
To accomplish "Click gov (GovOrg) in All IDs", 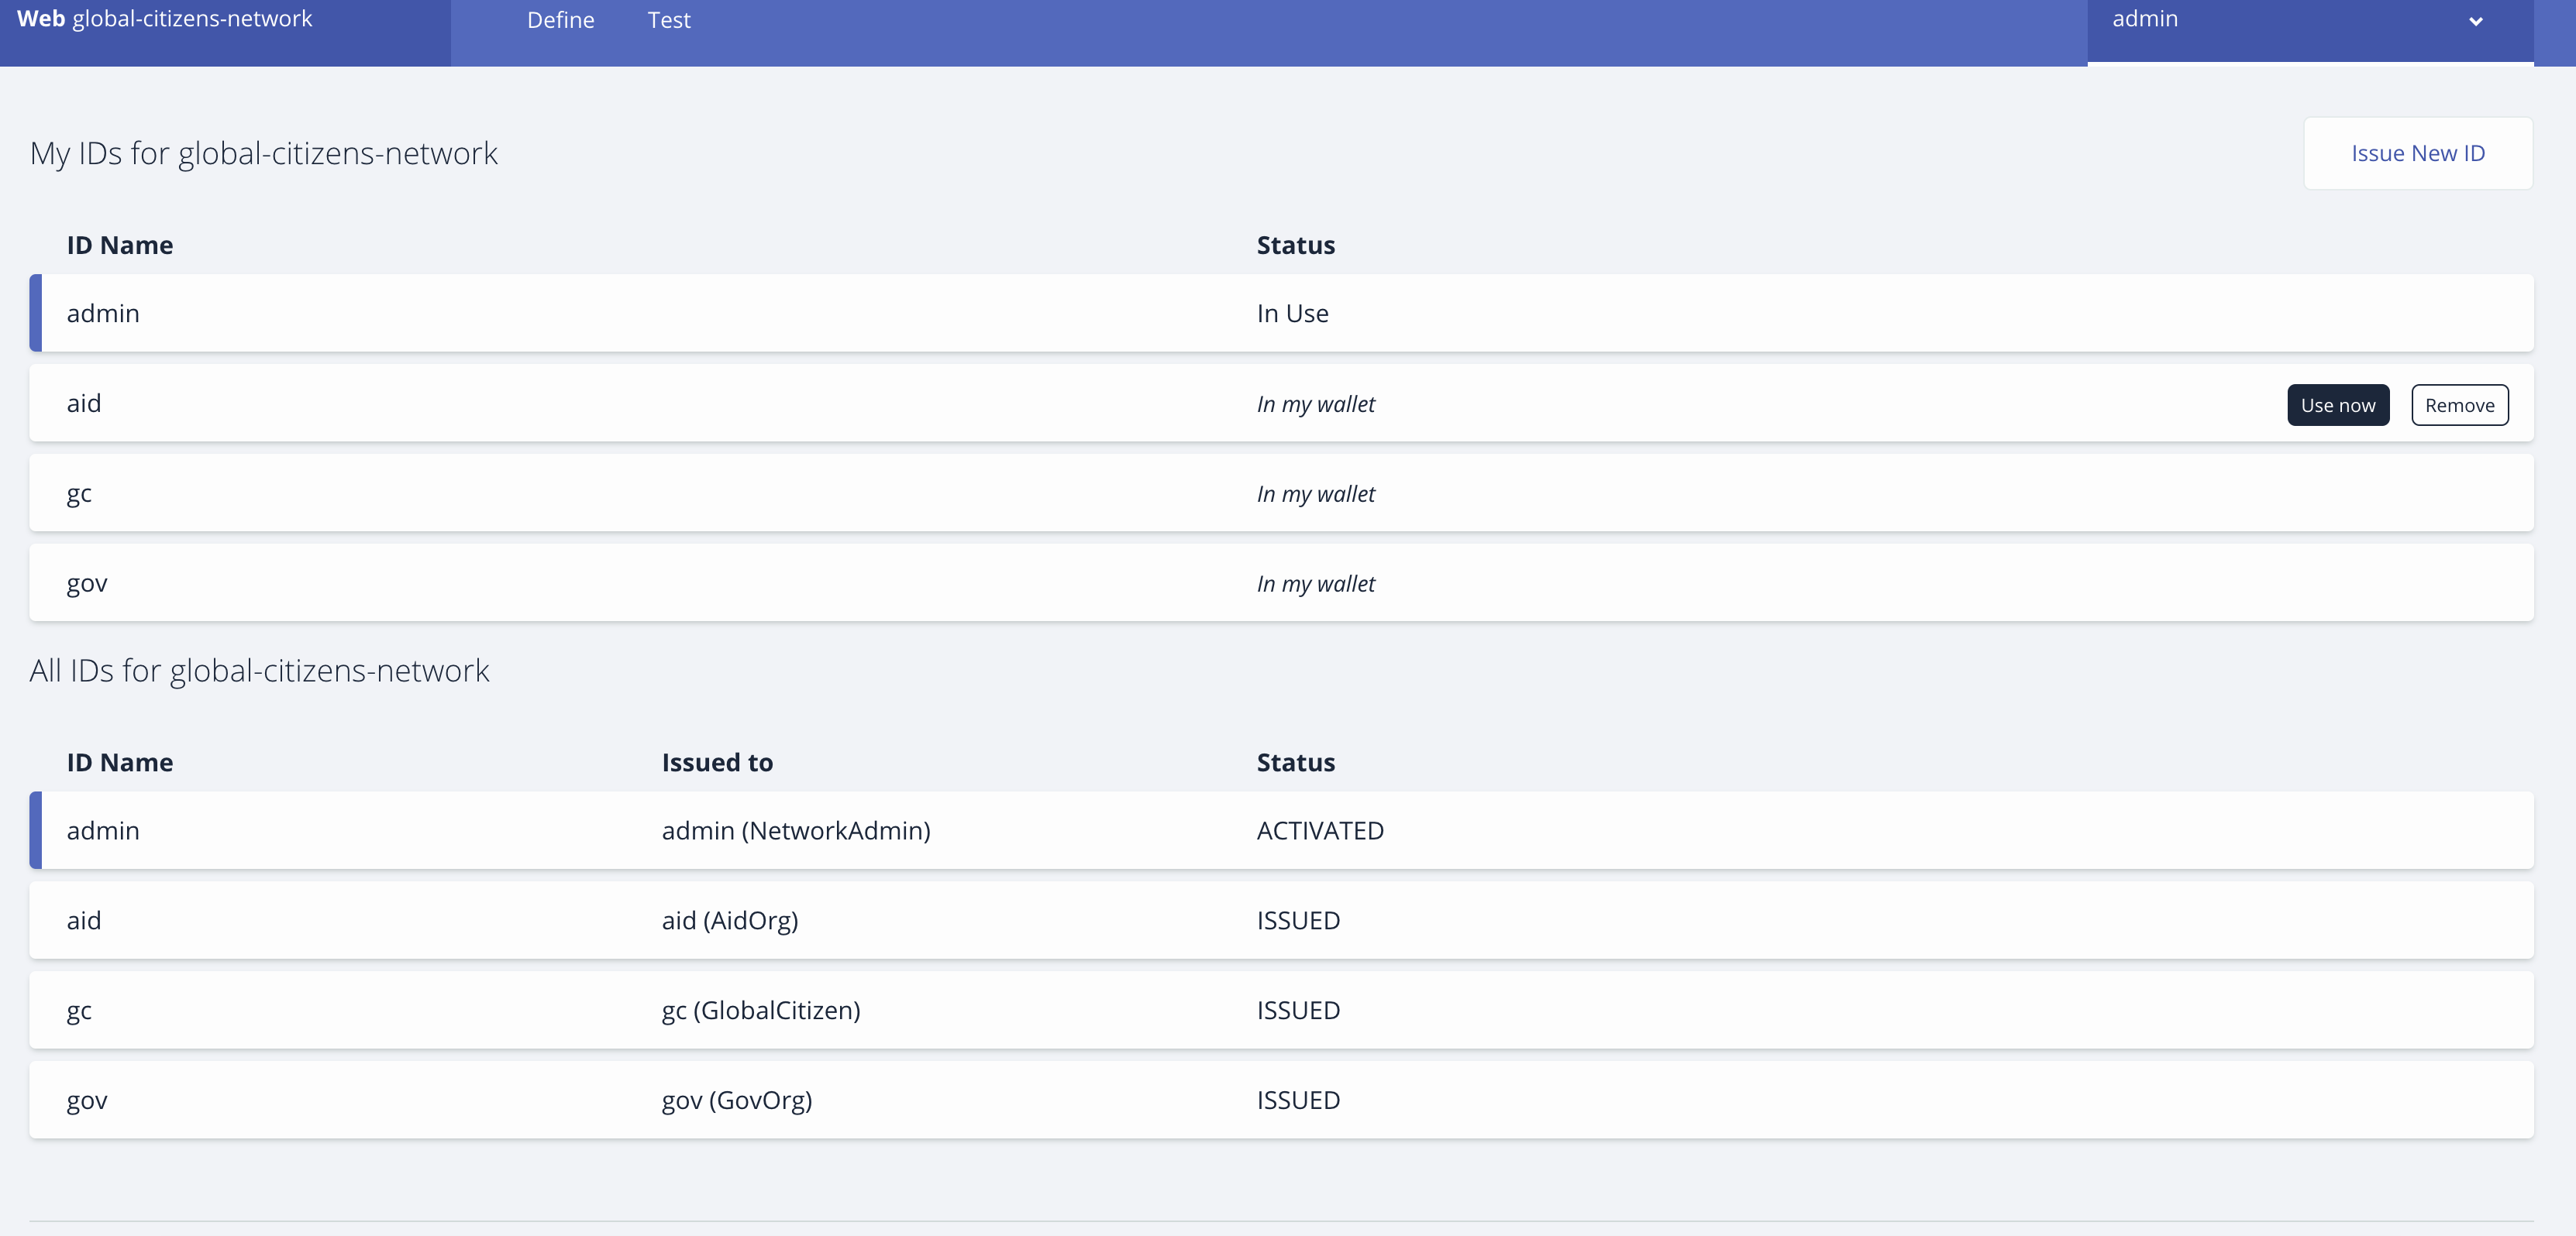I will (x=736, y=1100).
